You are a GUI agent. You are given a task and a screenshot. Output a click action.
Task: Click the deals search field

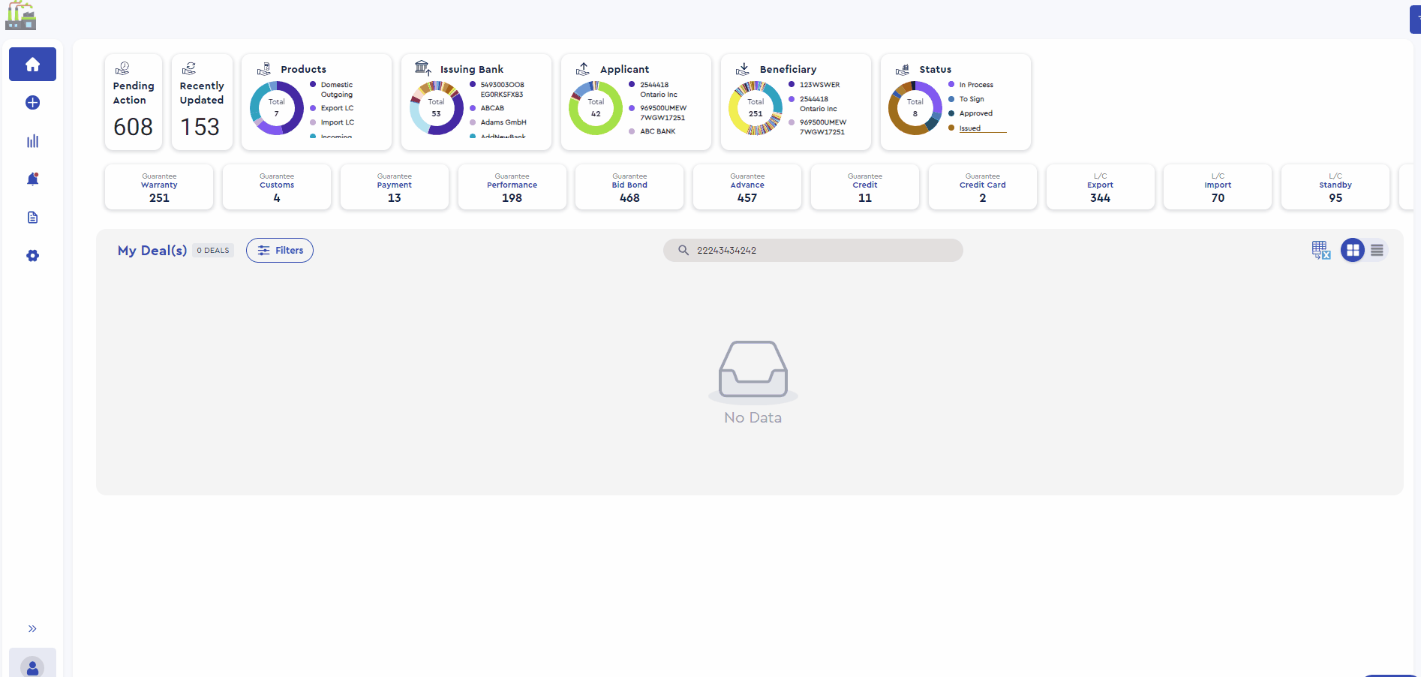813,251
